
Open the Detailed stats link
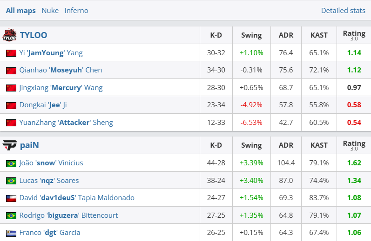click(343, 10)
